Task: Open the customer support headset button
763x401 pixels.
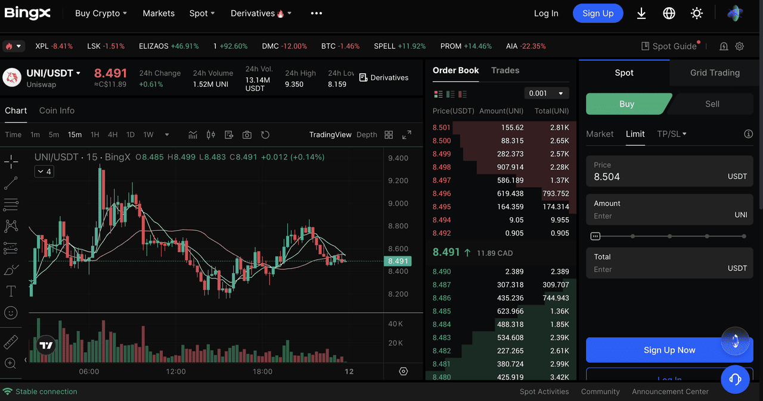Action: point(734,379)
